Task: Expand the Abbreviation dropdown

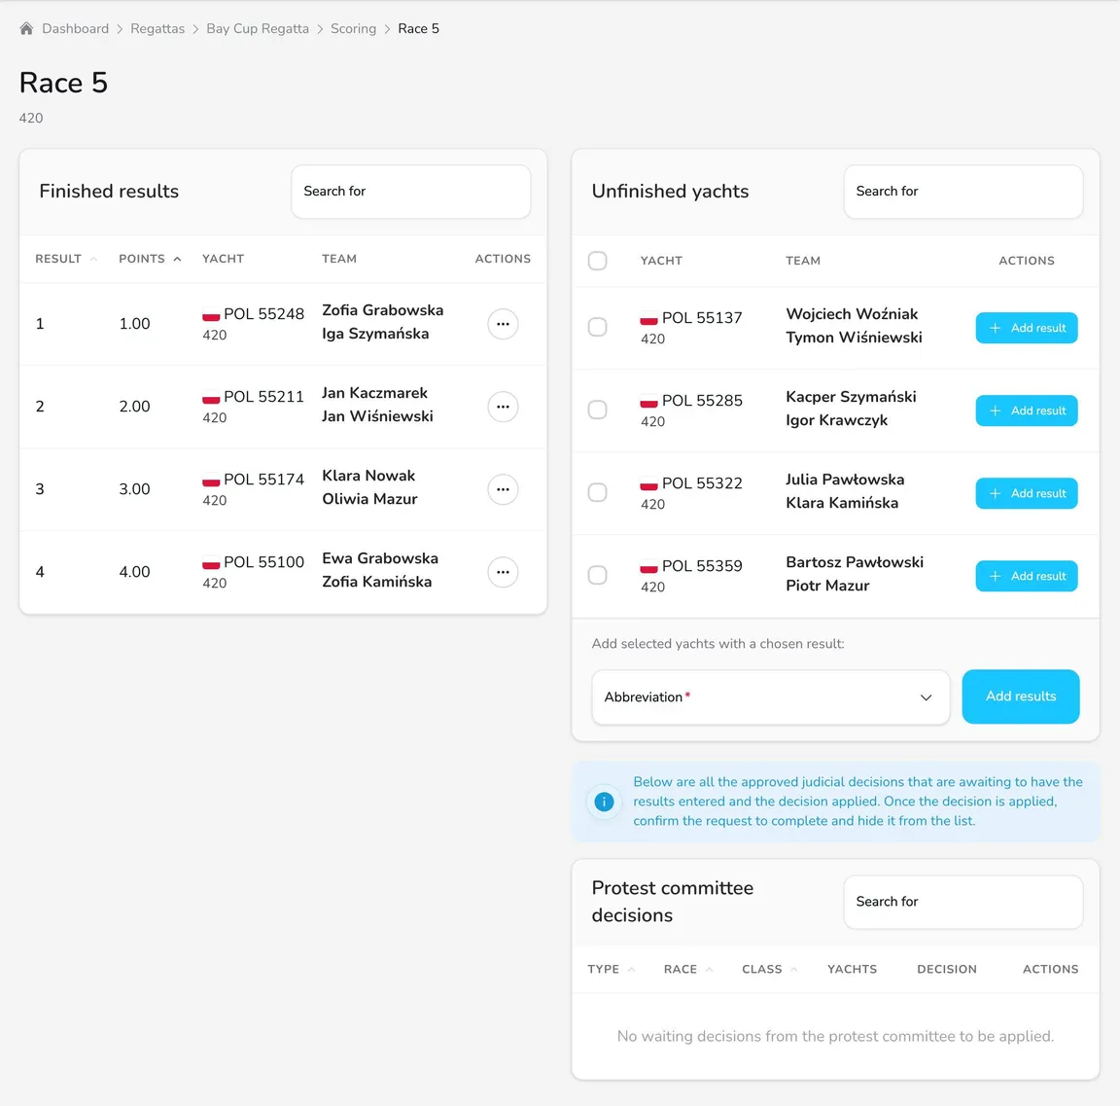Action: [x=771, y=697]
